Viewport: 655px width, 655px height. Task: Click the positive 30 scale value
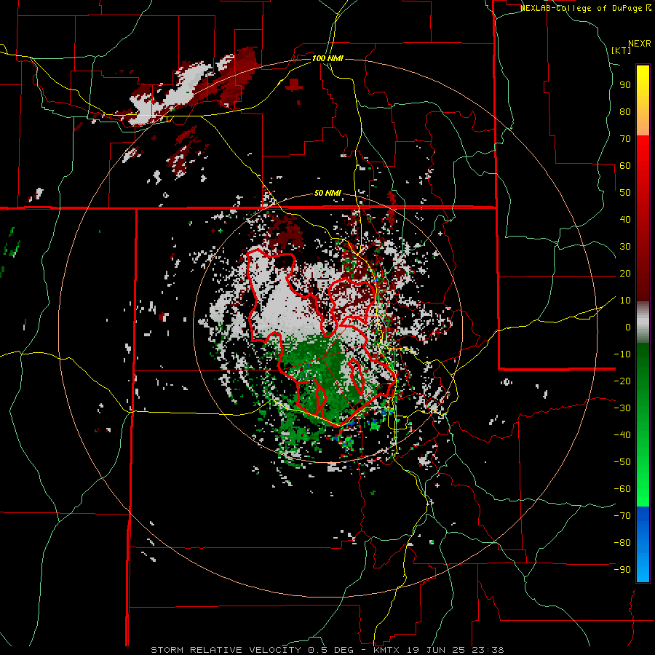pos(625,247)
